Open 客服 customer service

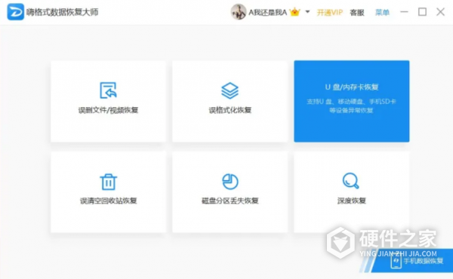click(357, 12)
